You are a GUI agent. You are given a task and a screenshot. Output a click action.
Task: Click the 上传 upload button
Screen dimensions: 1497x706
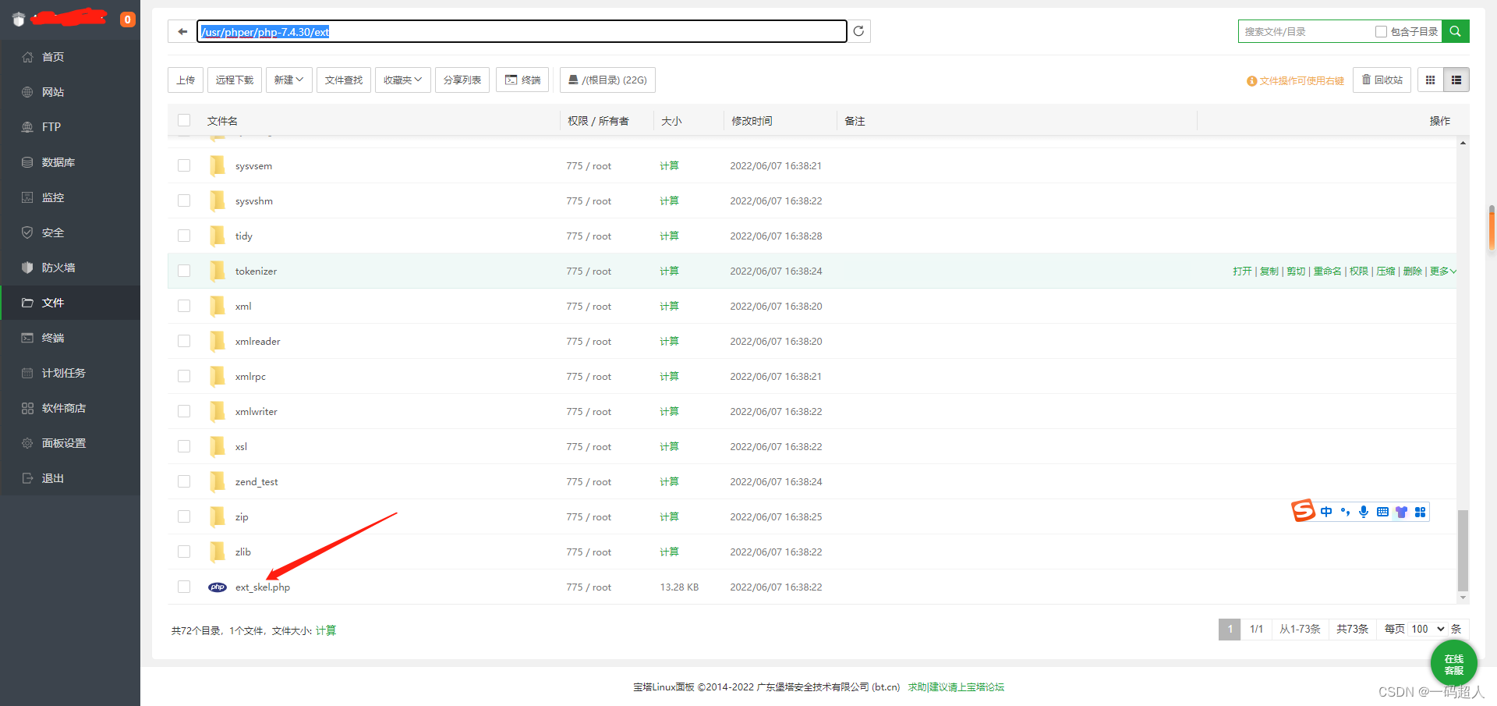186,80
